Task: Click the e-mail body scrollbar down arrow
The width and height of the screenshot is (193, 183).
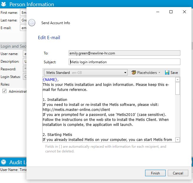Action: pyautogui.click(x=177, y=139)
